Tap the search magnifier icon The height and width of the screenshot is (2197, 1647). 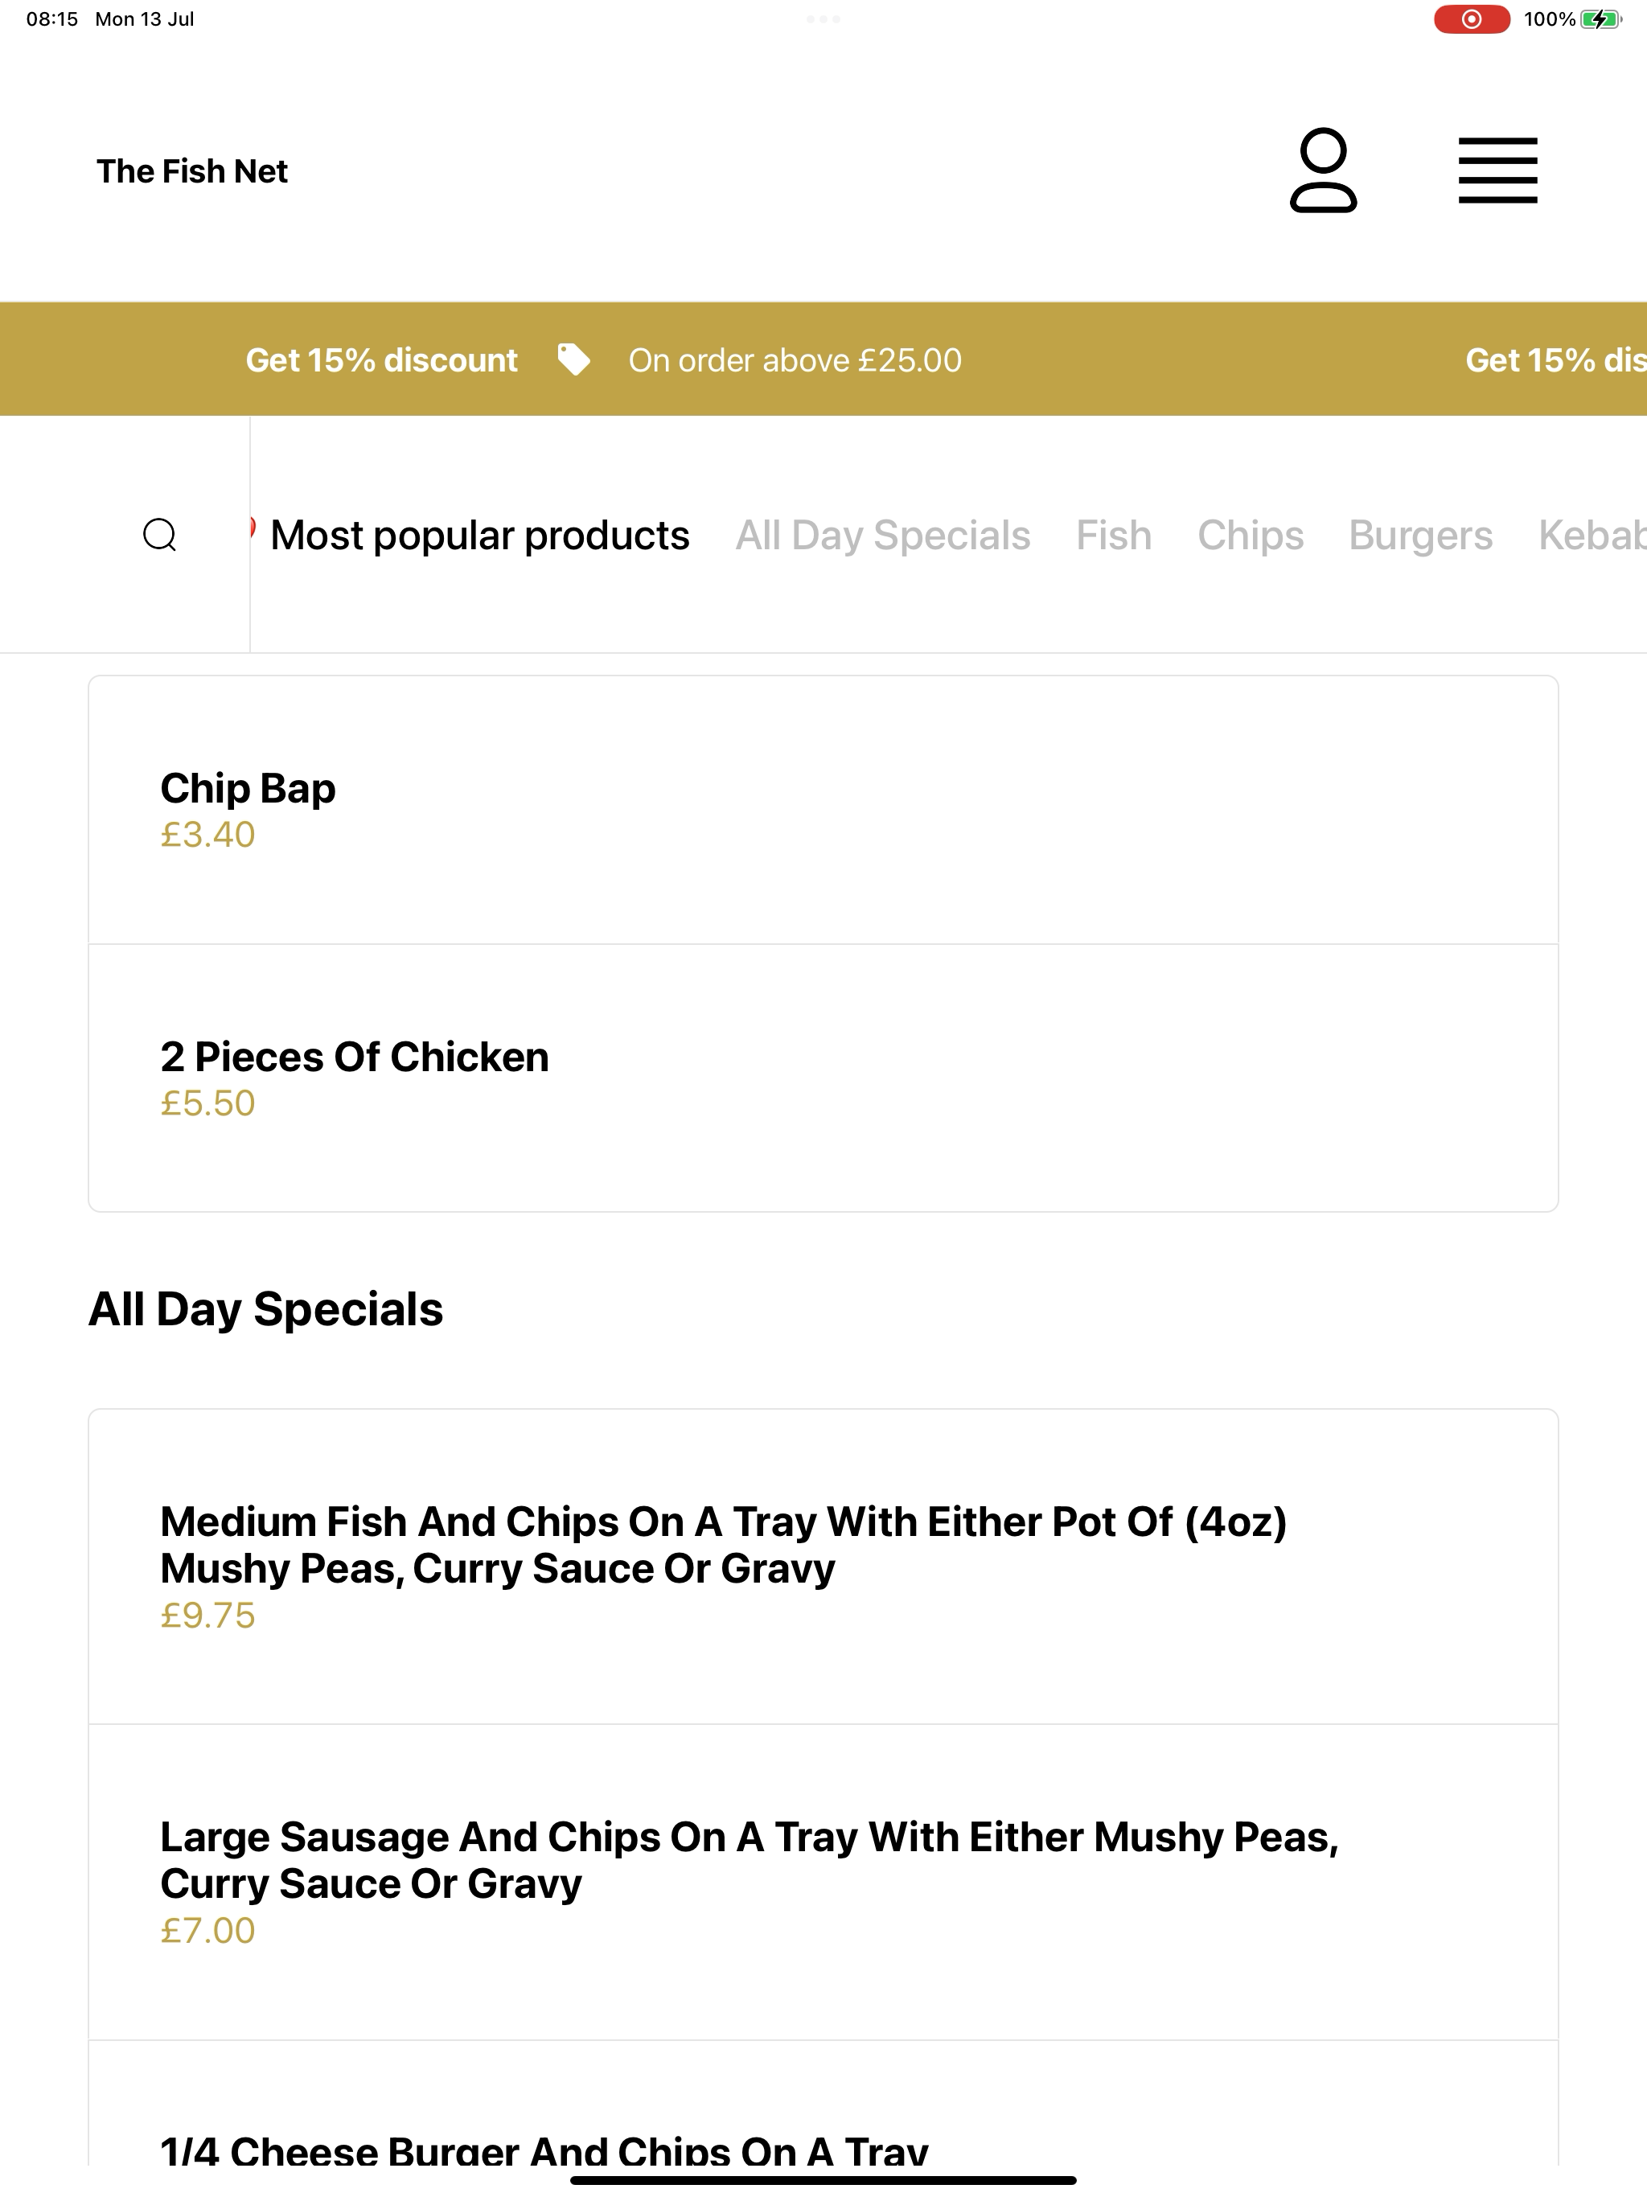160,534
